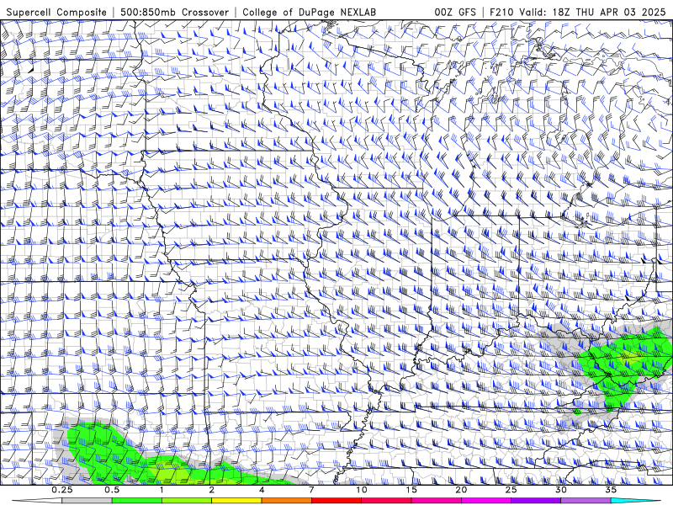Image resolution: width=673 pixels, height=505 pixels.
Task: Select the hot pink colorbar segment after 15
Action: click(x=436, y=501)
